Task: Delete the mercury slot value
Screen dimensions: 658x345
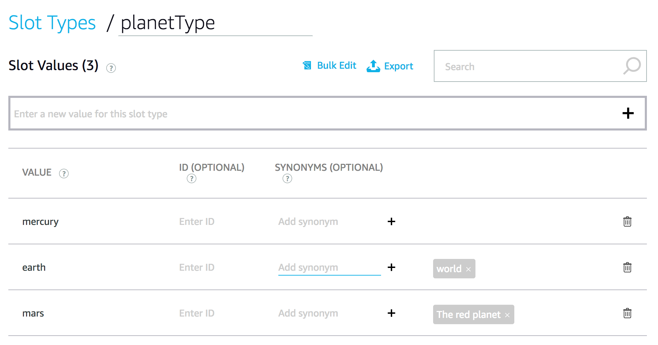Action: pos(627,221)
